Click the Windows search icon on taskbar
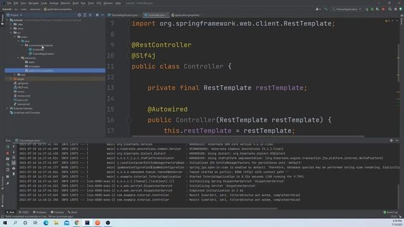404x227 pixels. pyautogui.click(x=15, y=223)
